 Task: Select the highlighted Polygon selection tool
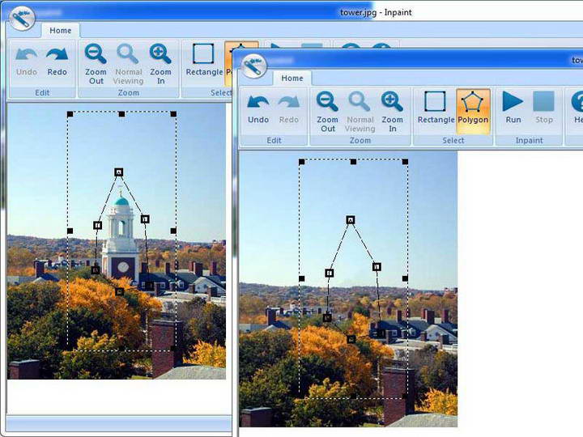(473, 108)
